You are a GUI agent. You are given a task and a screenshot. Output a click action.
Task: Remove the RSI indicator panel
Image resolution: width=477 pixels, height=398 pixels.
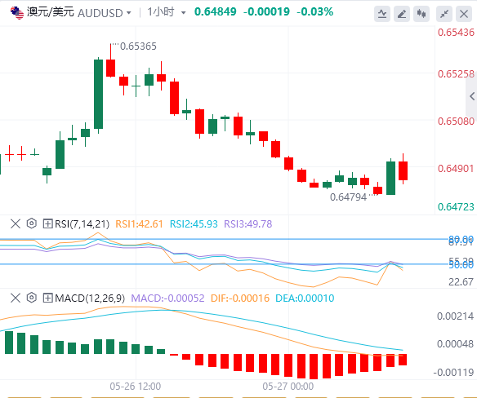16,224
